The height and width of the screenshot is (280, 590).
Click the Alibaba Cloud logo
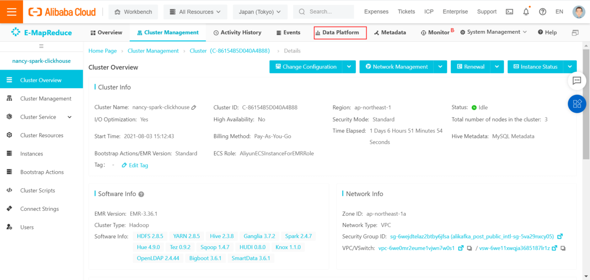tap(62, 12)
